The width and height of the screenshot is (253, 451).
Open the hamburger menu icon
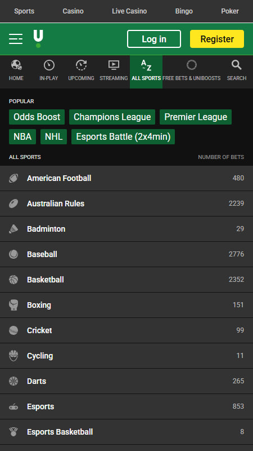(x=16, y=39)
